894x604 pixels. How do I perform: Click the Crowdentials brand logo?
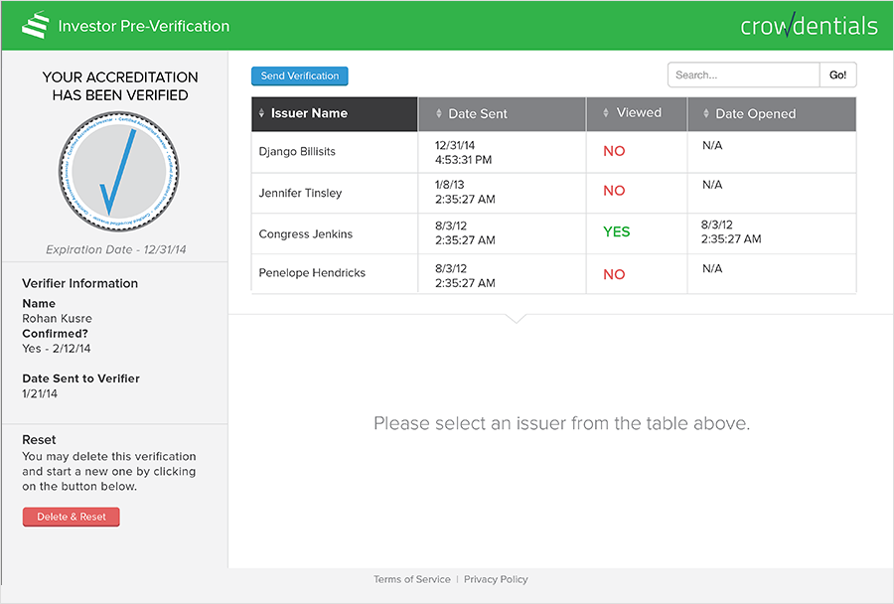[x=809, y=26]
